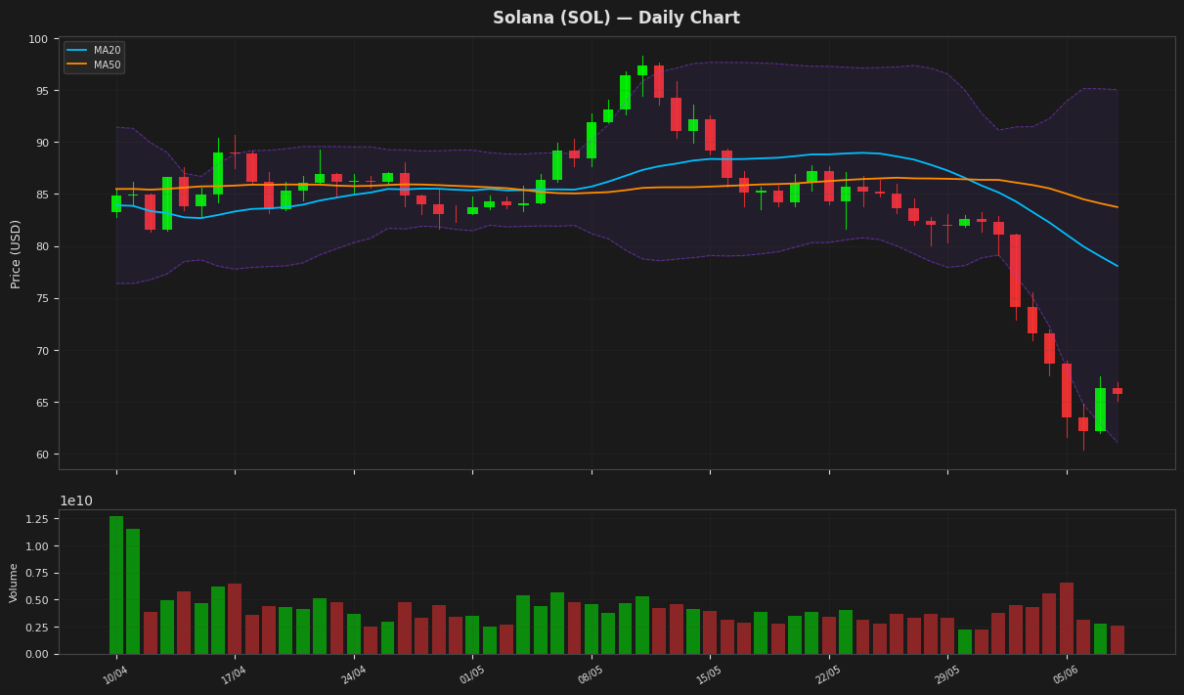Click the 08/05 date label

[x=591, y=674]
